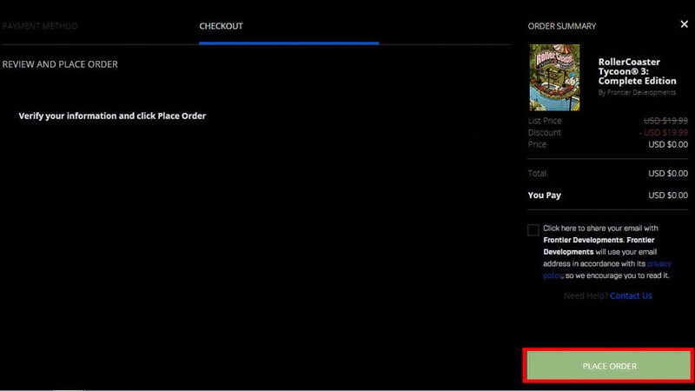695x391 pixels.
Task: Tick the share email with Frontier Developments checkbox
Action: [533, 229]
